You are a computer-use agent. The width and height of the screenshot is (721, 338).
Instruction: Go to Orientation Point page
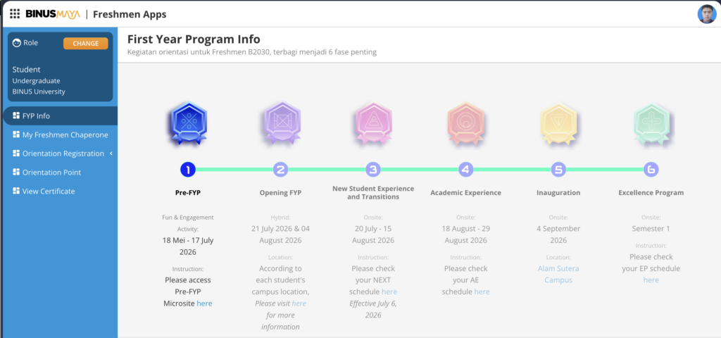(60, 173)
